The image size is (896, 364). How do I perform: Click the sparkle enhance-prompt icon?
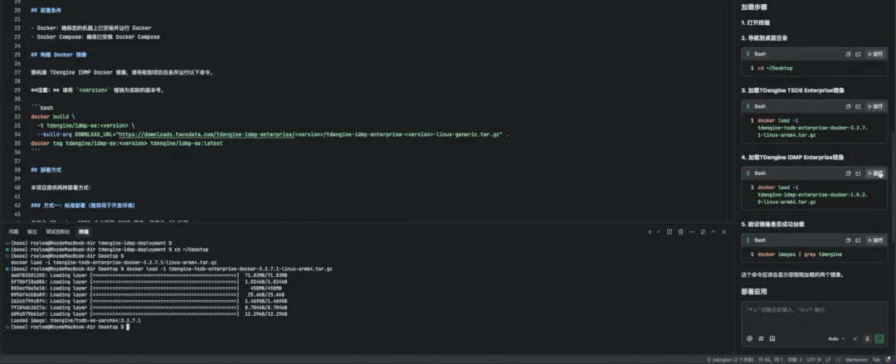855,338
